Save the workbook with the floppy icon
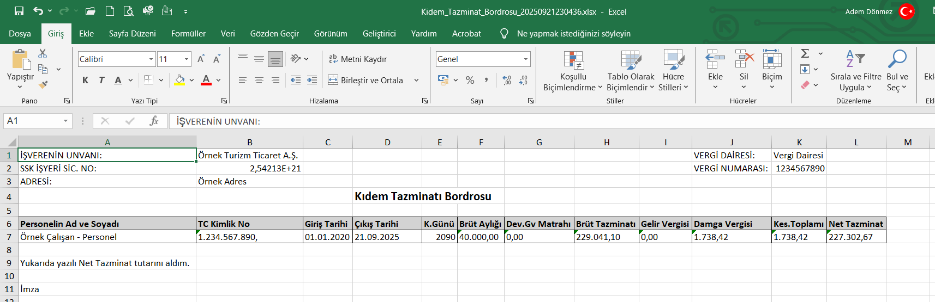This screenshot has height=302, width=935. click(x=19, y=11)
